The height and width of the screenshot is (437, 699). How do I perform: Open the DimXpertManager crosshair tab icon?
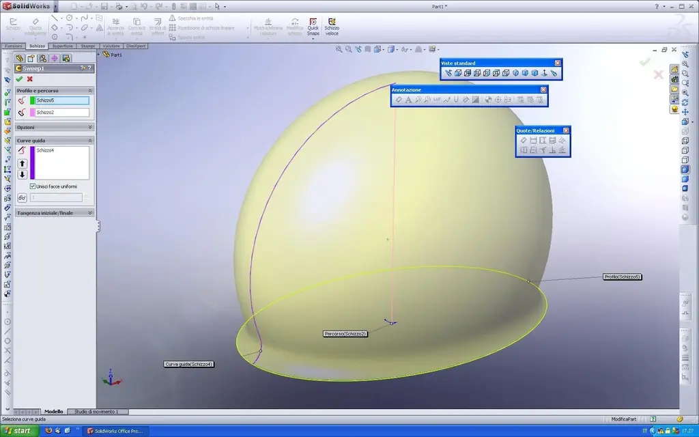(x=55, y=59)
